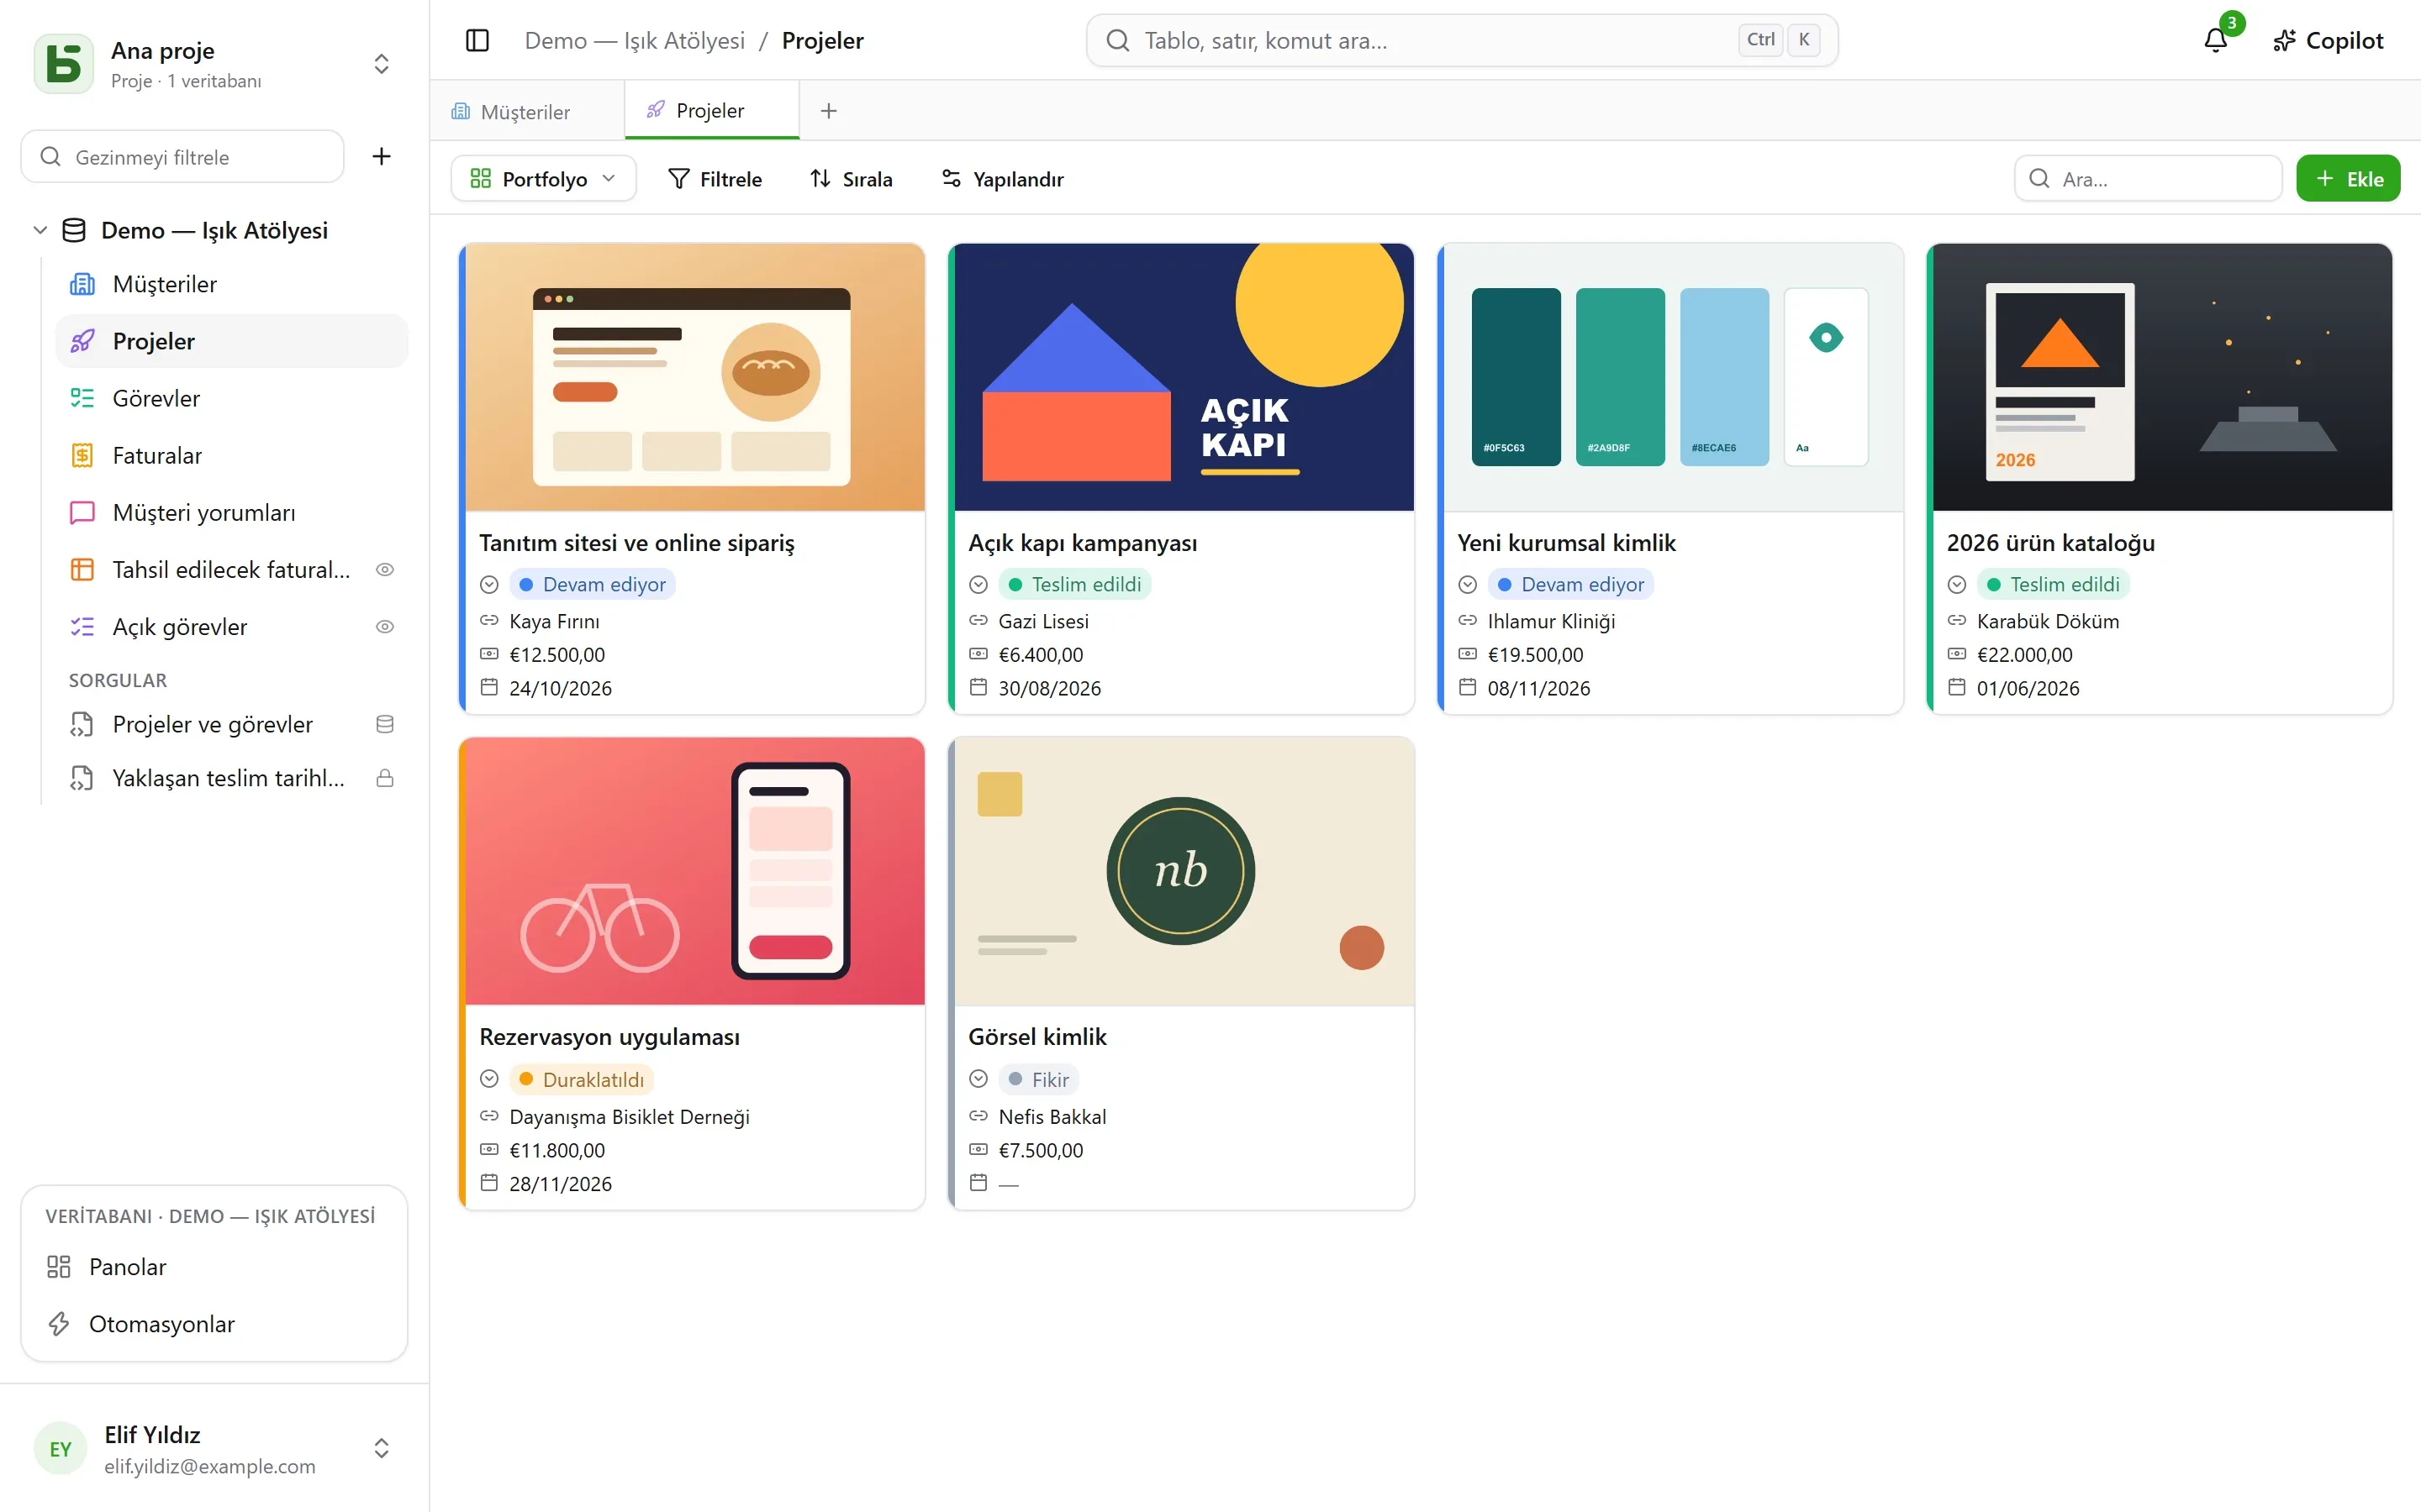
Task: Open the notifications bell
Action: [x=2216, y=40]
